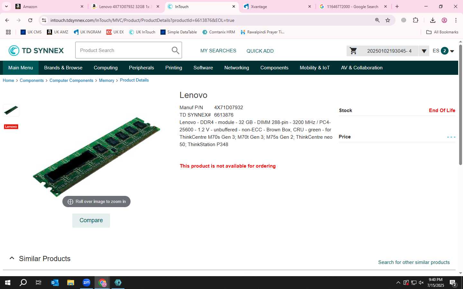The height and width of the screenshot is (289, 463).
Task: Open Simple DataTable bookmark
Action: 179,32
